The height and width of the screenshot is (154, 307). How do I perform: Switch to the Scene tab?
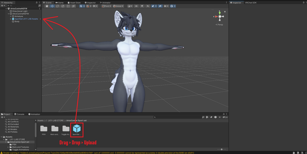(x=47, y=2)
